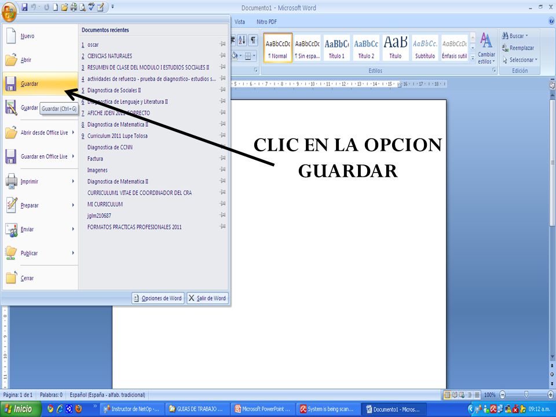Pin the jglm210687 recent document
Image resolution: width=556 pixels, height=417 pixels.
[222, 215]
